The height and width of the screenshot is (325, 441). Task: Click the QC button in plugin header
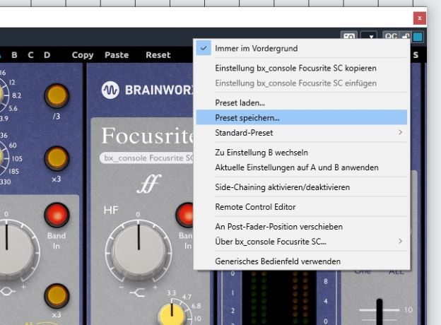(x=392, y=36)
